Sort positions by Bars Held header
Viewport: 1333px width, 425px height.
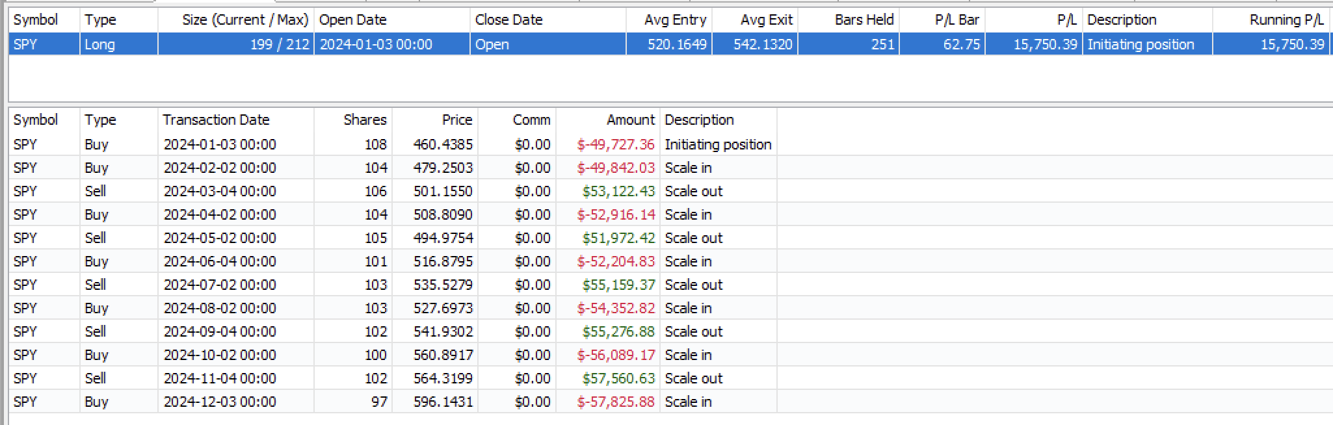(x=864, y=19)
